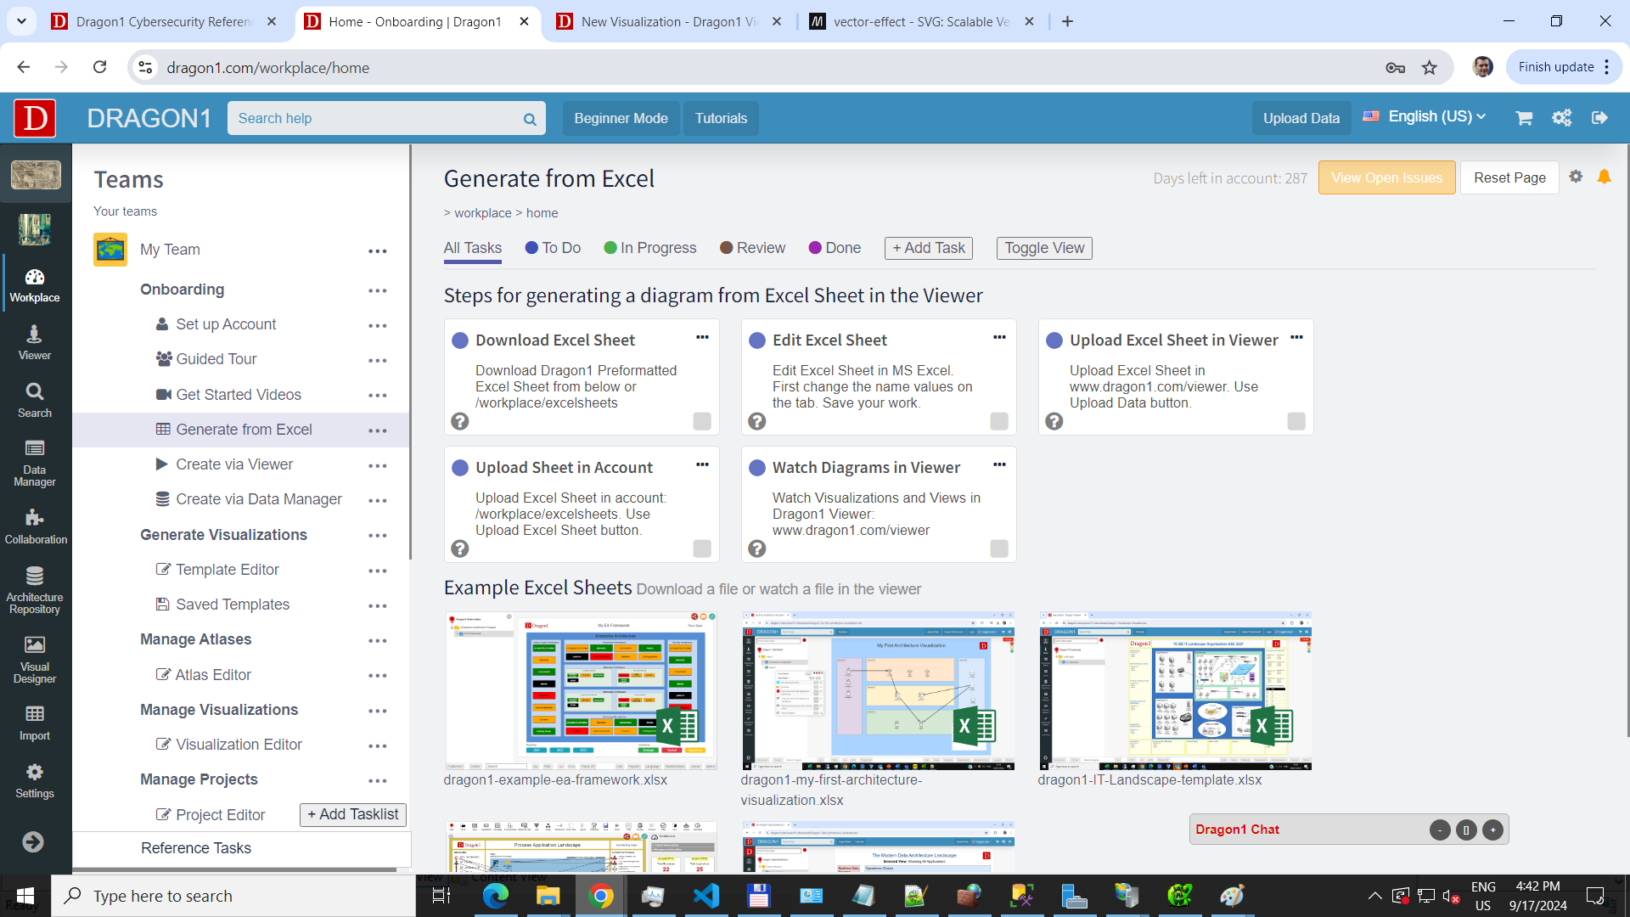1630x917 pixels.
Task: Click help icon on Edit Excel Sheet card
Action: click(757, 421)
